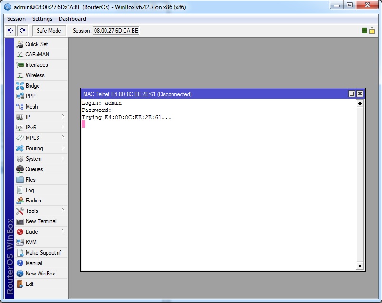Screen dimensions: 382x303
Task: Open Quick Set icon
Action: click(20, 44)
